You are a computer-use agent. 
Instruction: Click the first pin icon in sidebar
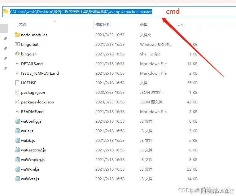point(5,38)
